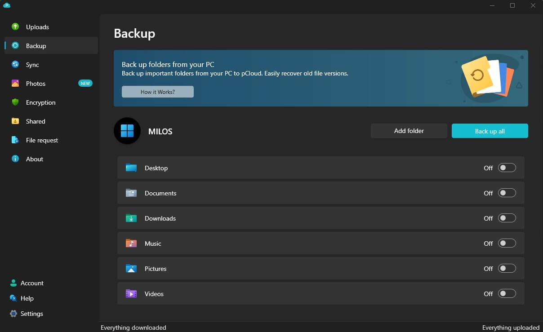This screenshot has height=332, width=543.
Task: Click the Everything uploaded status text
Action: (511, 328)
